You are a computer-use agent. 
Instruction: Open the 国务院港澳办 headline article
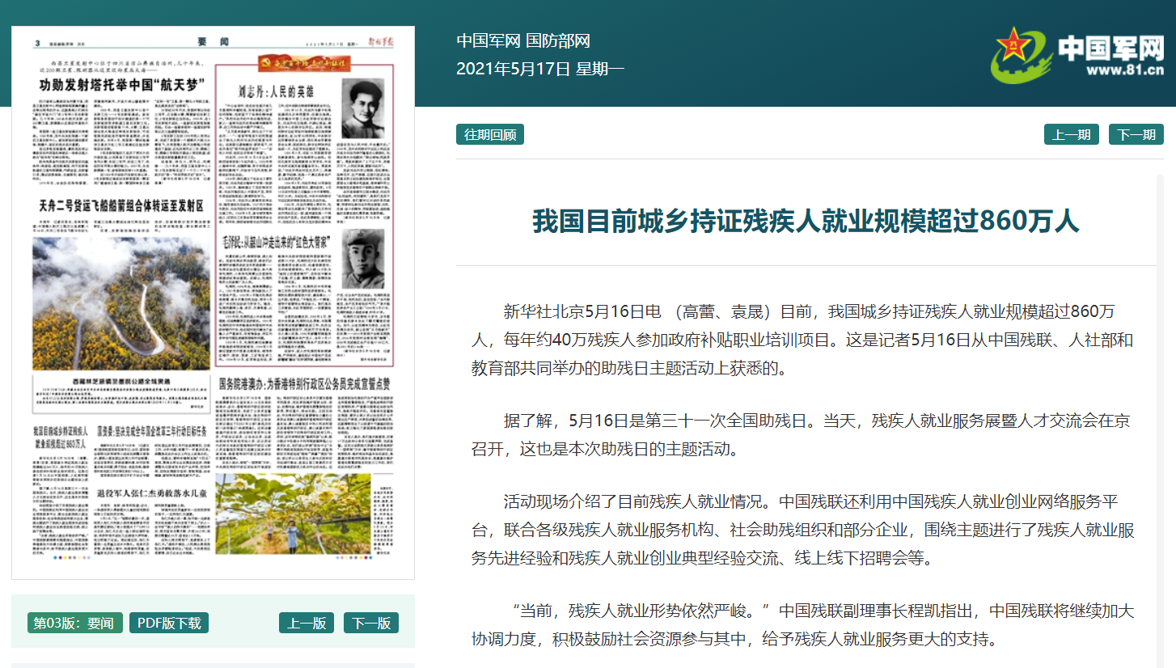305,383
